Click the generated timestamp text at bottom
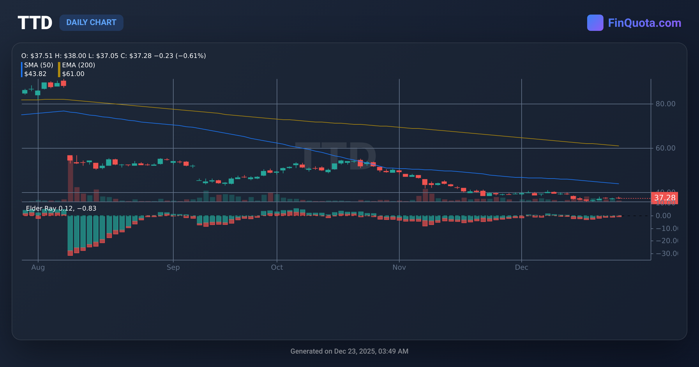 [x=349, y=351]
